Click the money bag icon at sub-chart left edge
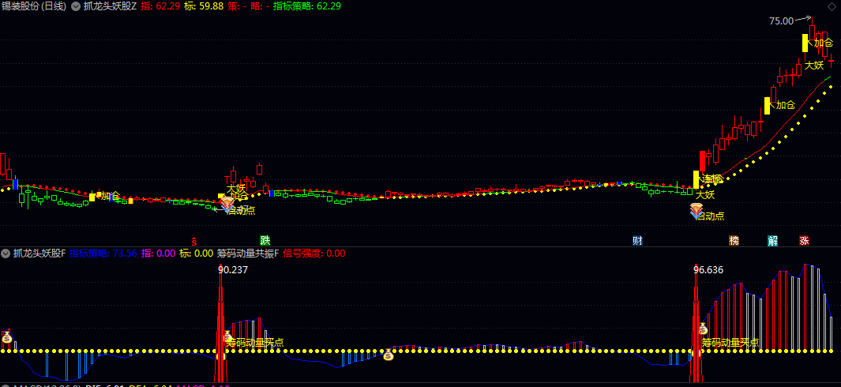Image resolution: width=841 pixels, height=387 pixels. pos(6,337)
